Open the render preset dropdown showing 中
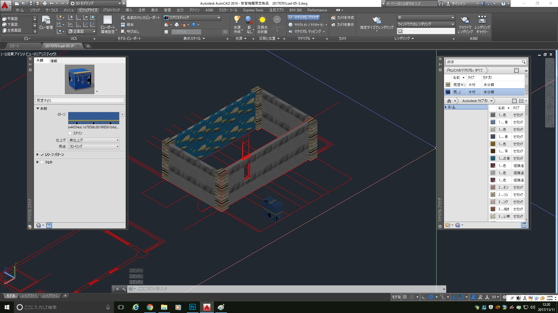558x313 pixels. (x=426, y=18)
